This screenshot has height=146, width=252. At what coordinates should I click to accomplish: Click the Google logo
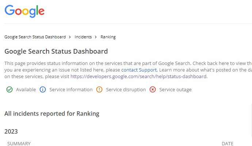pos(24,11)
